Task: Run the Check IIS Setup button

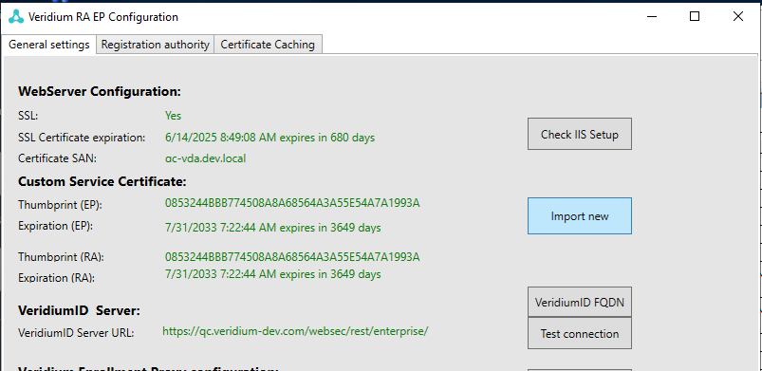Action: coord(580,134)
